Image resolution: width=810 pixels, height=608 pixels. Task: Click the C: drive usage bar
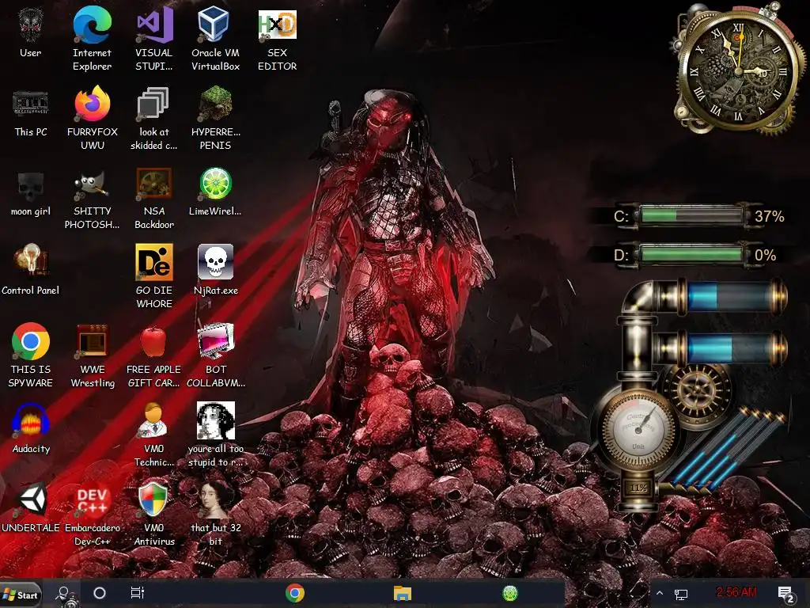(x=691, y=215)
